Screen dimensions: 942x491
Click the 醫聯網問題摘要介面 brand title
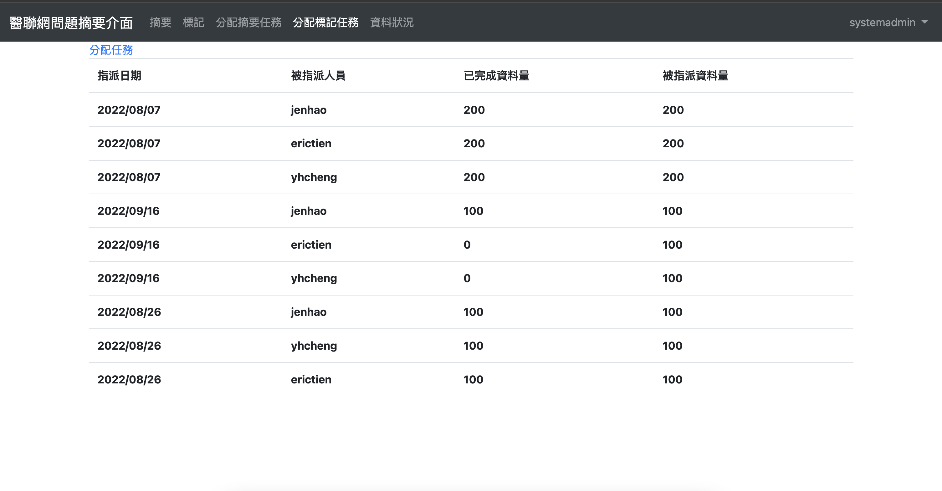[x=71, y=23]
